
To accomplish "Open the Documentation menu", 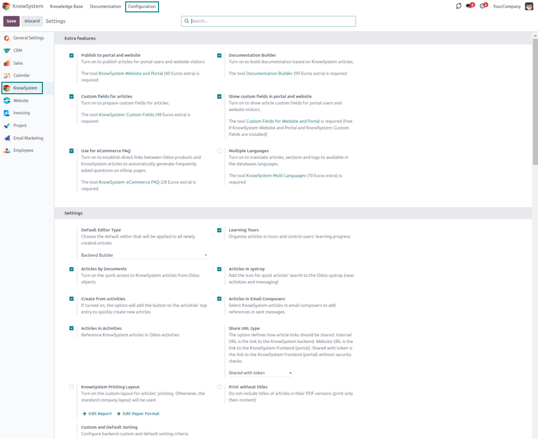I will (105, 7).
